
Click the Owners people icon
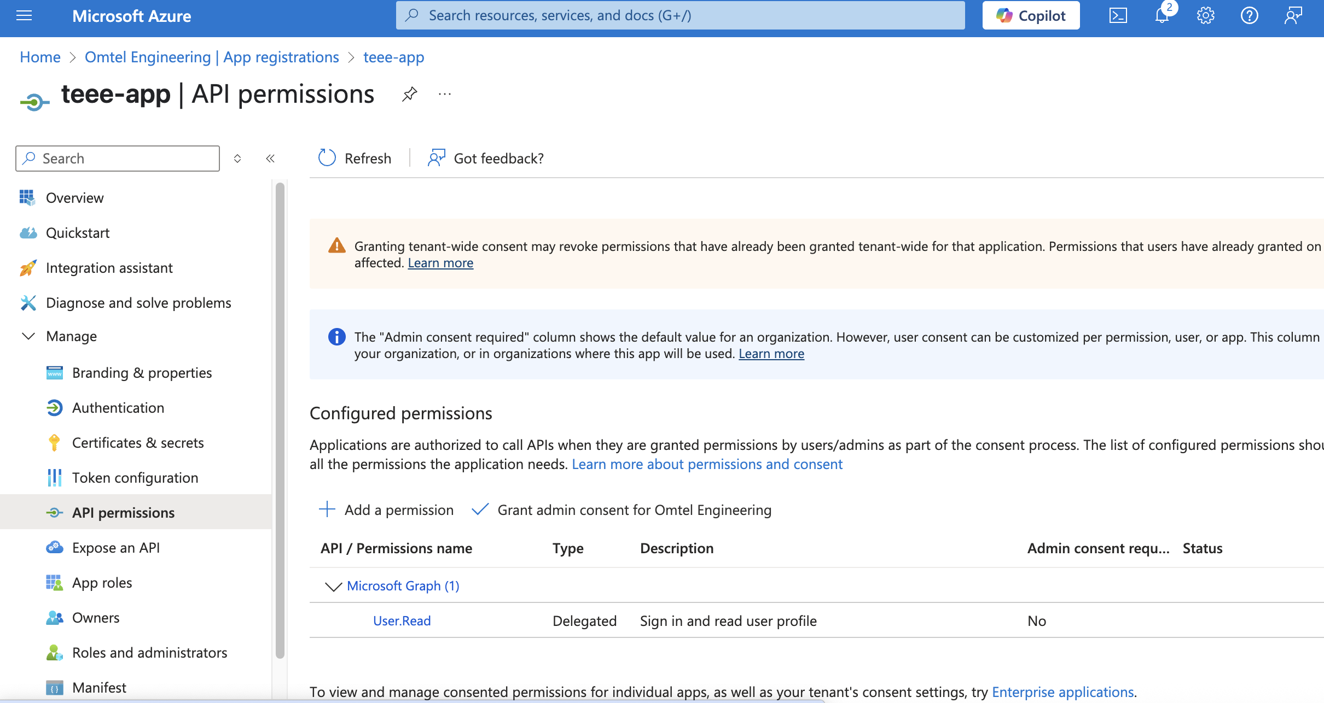pos(54,618)
